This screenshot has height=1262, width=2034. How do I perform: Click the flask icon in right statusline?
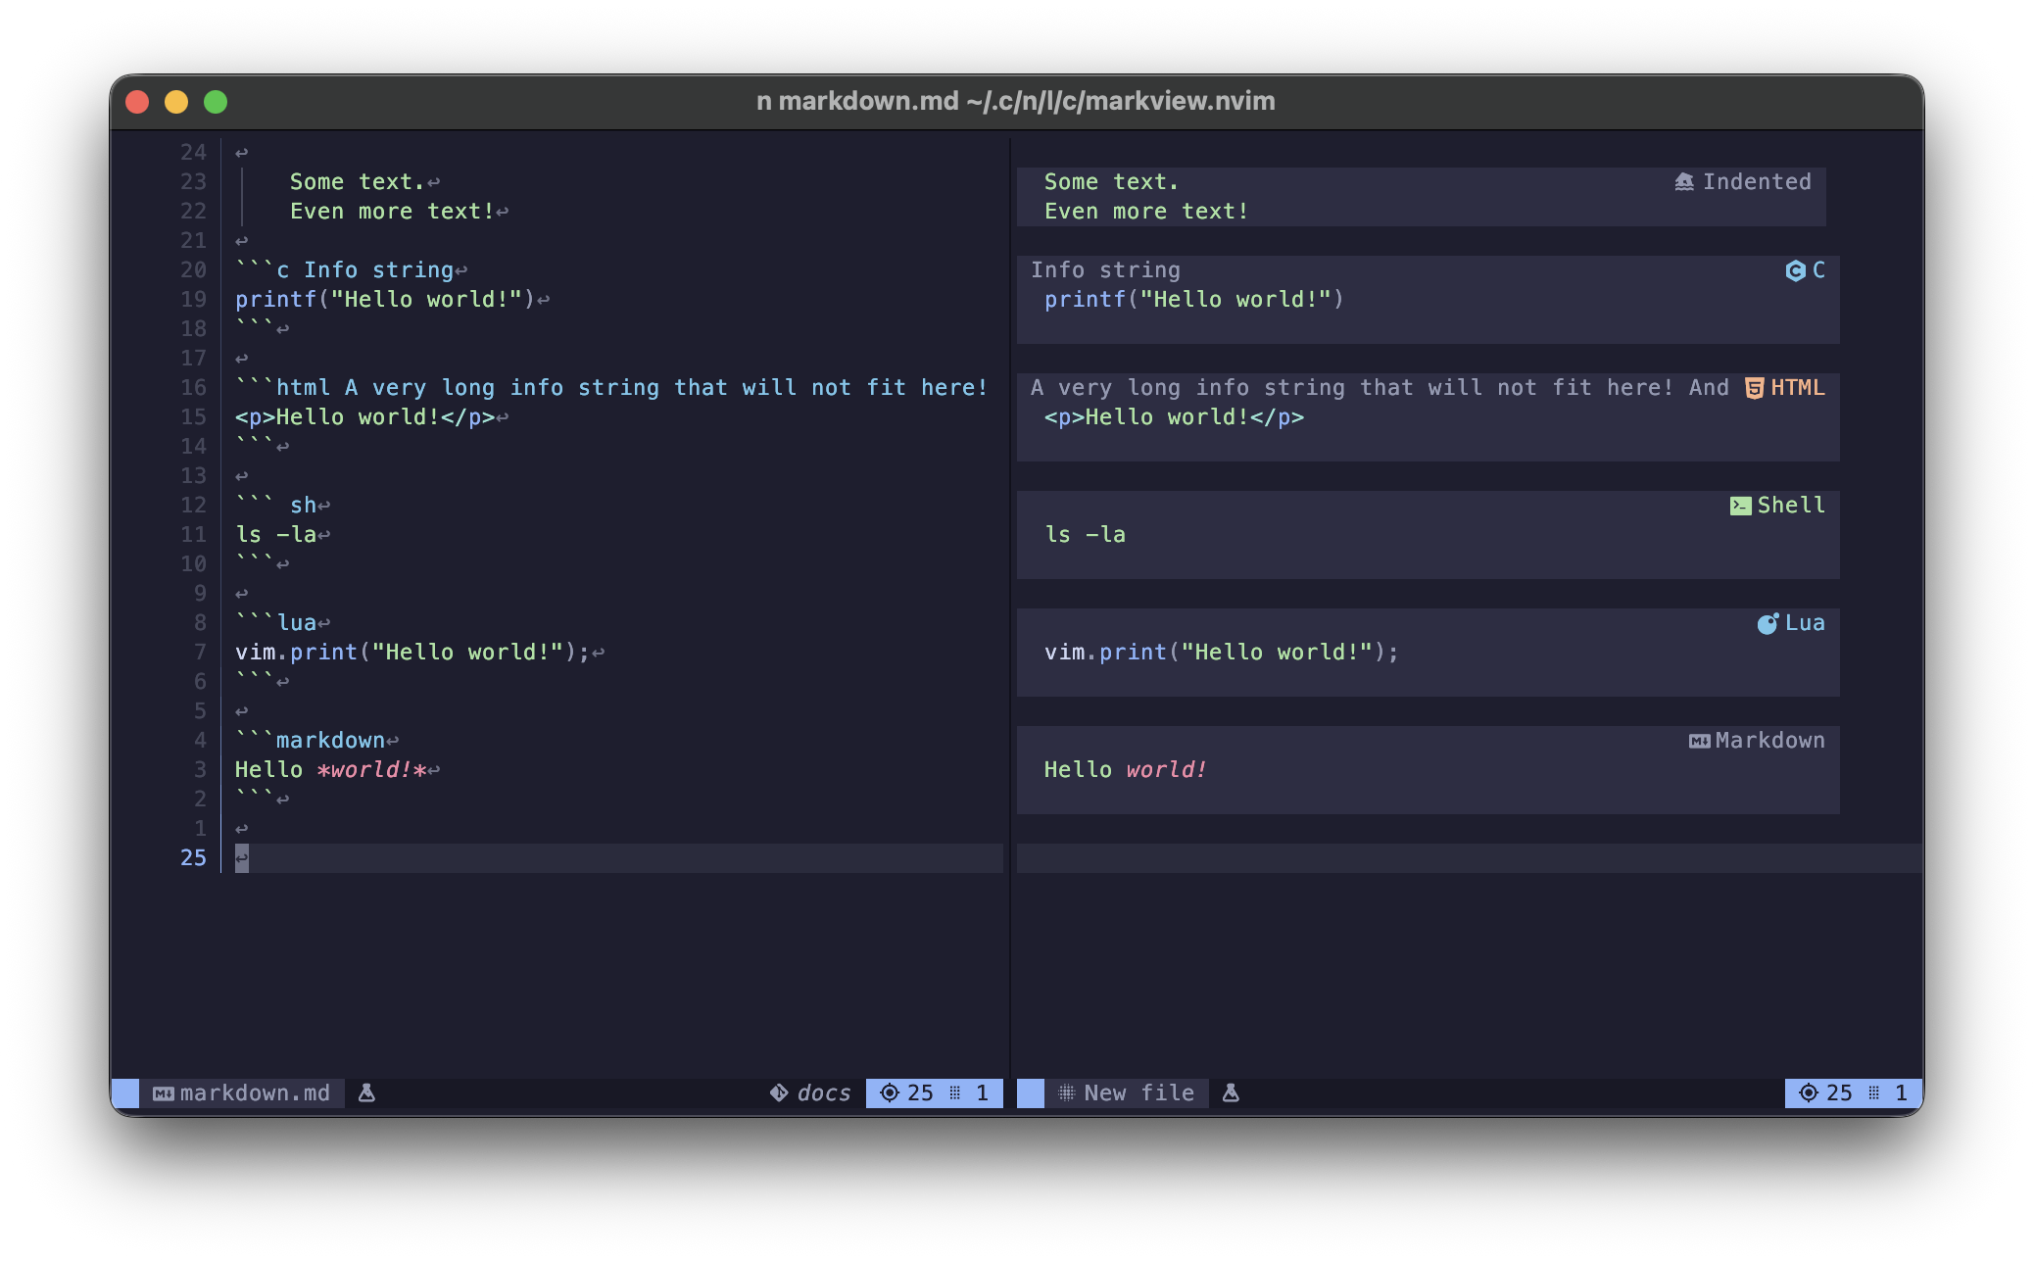(x=1231, y=1092)
